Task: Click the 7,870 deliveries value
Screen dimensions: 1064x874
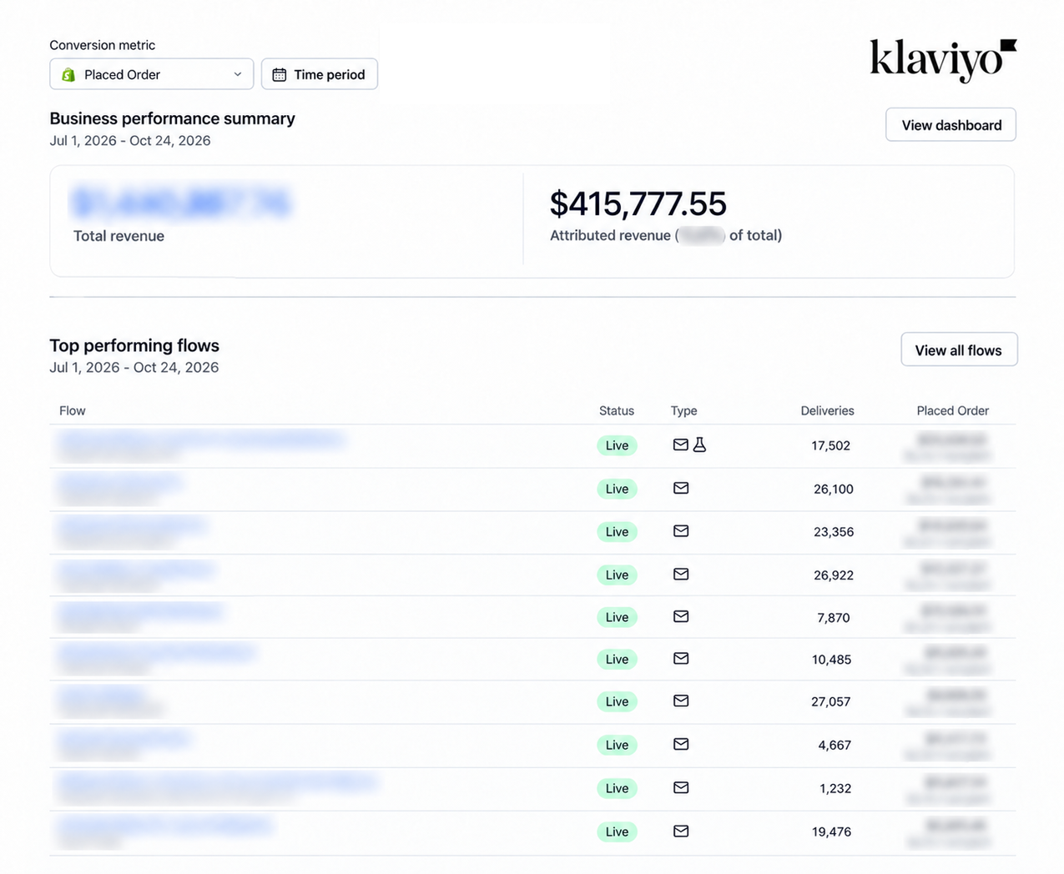Action: pyautogui.click(x=834, y=617)
